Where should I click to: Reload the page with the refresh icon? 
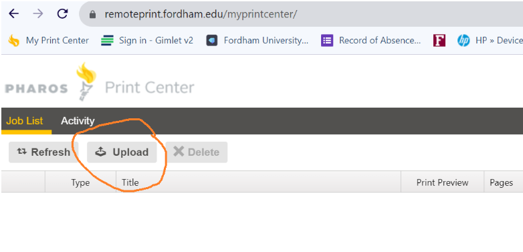pos(63,13)
